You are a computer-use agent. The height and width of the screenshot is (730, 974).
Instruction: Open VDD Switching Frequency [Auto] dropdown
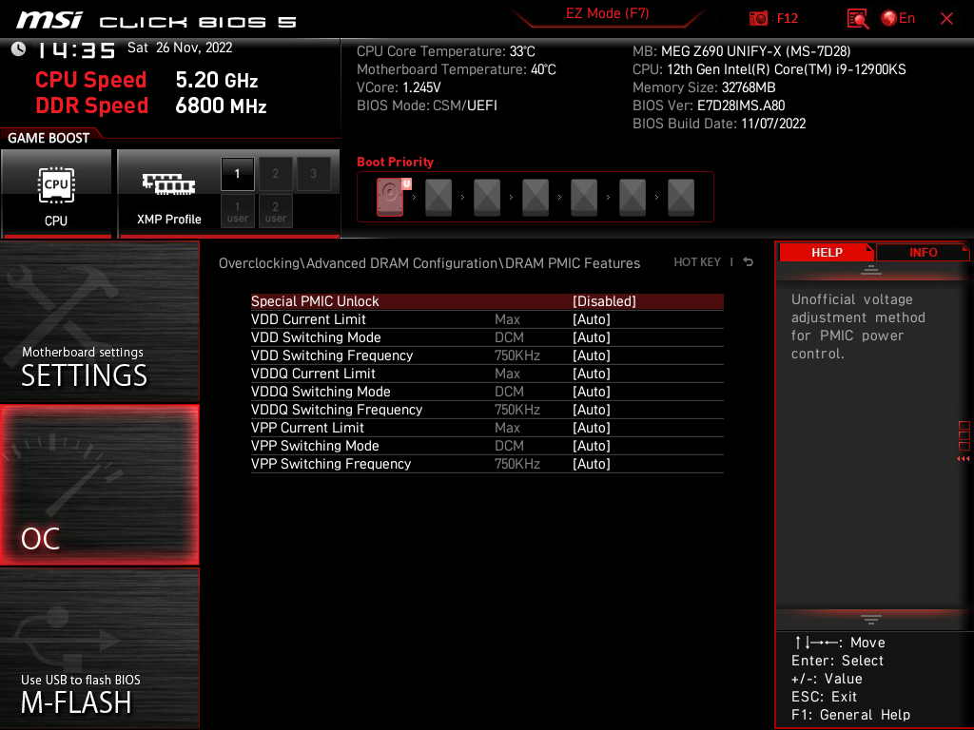pos(592,355)
